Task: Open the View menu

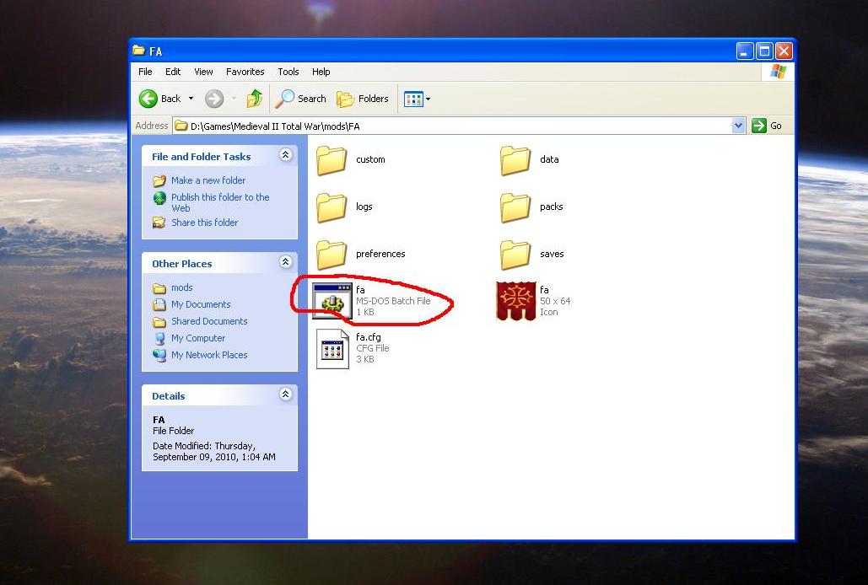Action: pos(203,72)
